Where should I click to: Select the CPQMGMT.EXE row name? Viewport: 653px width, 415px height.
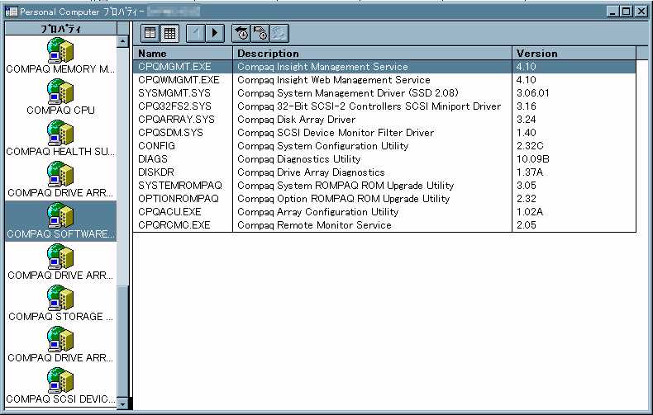(x=174, y=67)
